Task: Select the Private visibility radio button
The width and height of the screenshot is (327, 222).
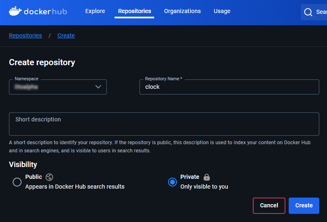Action: [x=172, y=182]
